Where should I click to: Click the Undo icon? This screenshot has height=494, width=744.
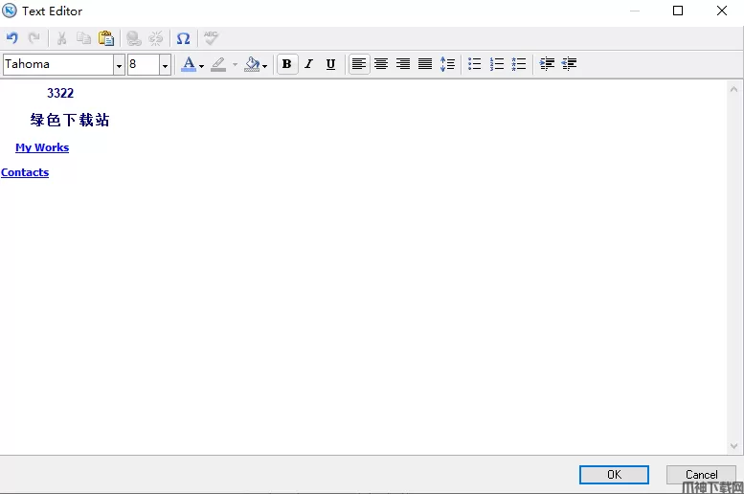coord(12,38)
